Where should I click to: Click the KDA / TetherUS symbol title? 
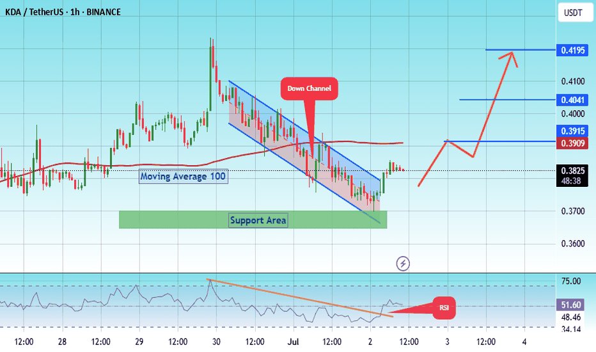[x=63, y=12]
